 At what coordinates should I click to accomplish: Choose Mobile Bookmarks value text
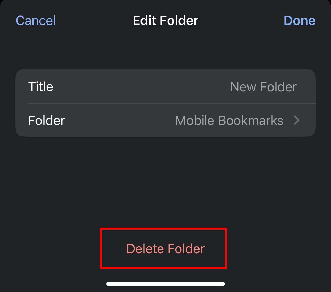click(x=229, y=120)
